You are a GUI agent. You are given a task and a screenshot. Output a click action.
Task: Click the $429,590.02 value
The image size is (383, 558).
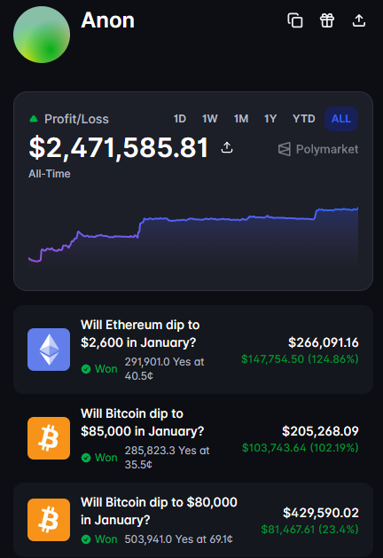(321, 513)
